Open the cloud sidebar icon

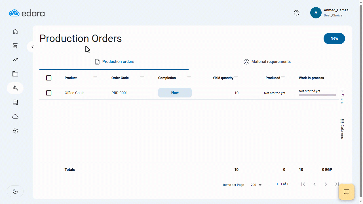pos(15,116)
